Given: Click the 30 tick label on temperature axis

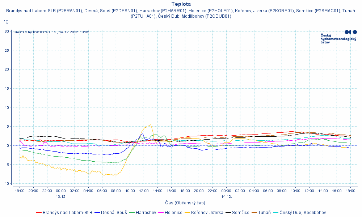Looking at the screenshot, I should [7, 31].
